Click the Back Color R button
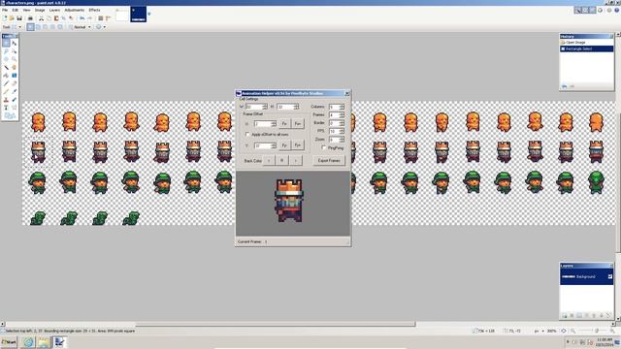 (x=282, y=161)
